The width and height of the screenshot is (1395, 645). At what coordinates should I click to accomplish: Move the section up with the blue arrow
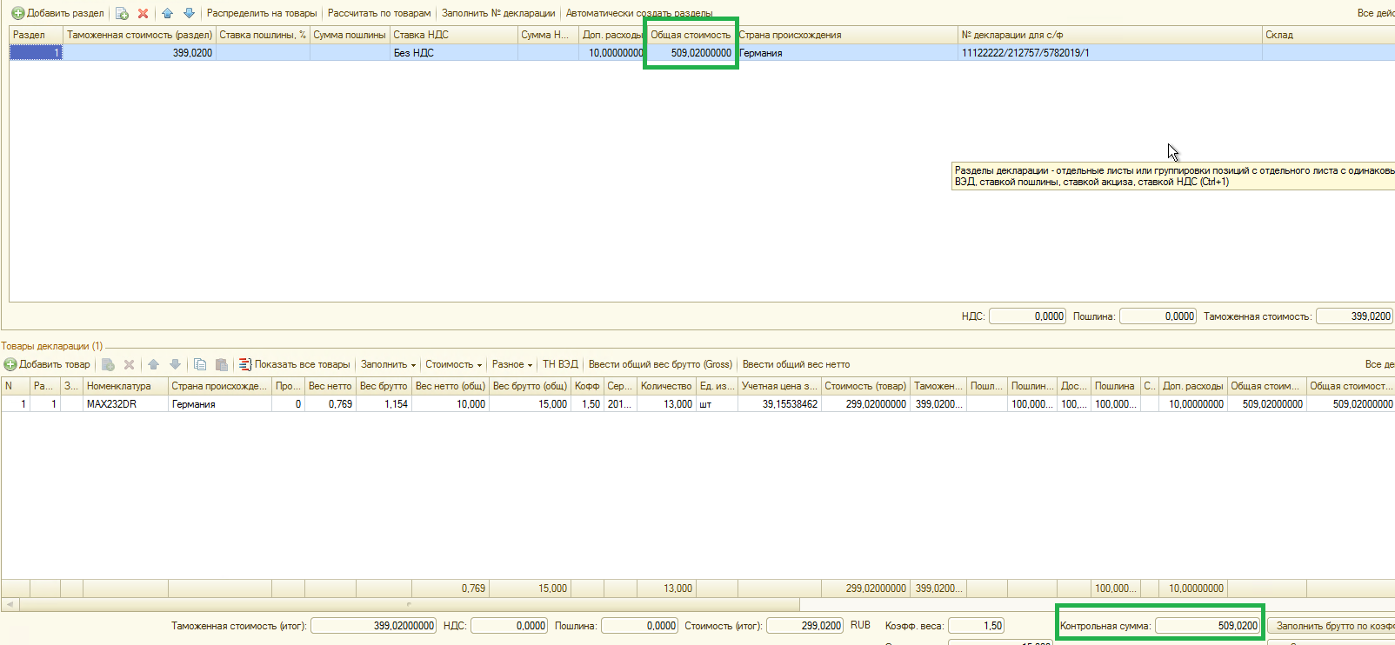coord(167,14)
